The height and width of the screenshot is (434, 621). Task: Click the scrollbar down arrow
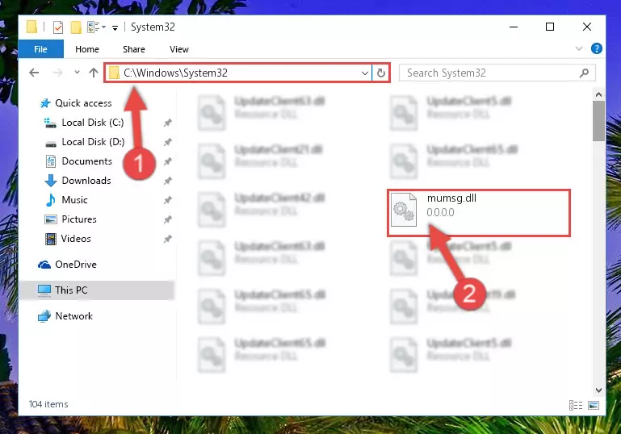(599, 390)
